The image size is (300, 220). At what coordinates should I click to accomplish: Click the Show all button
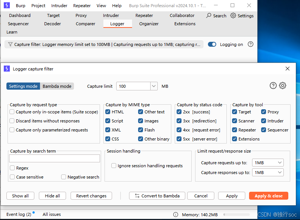coord(20,196)
